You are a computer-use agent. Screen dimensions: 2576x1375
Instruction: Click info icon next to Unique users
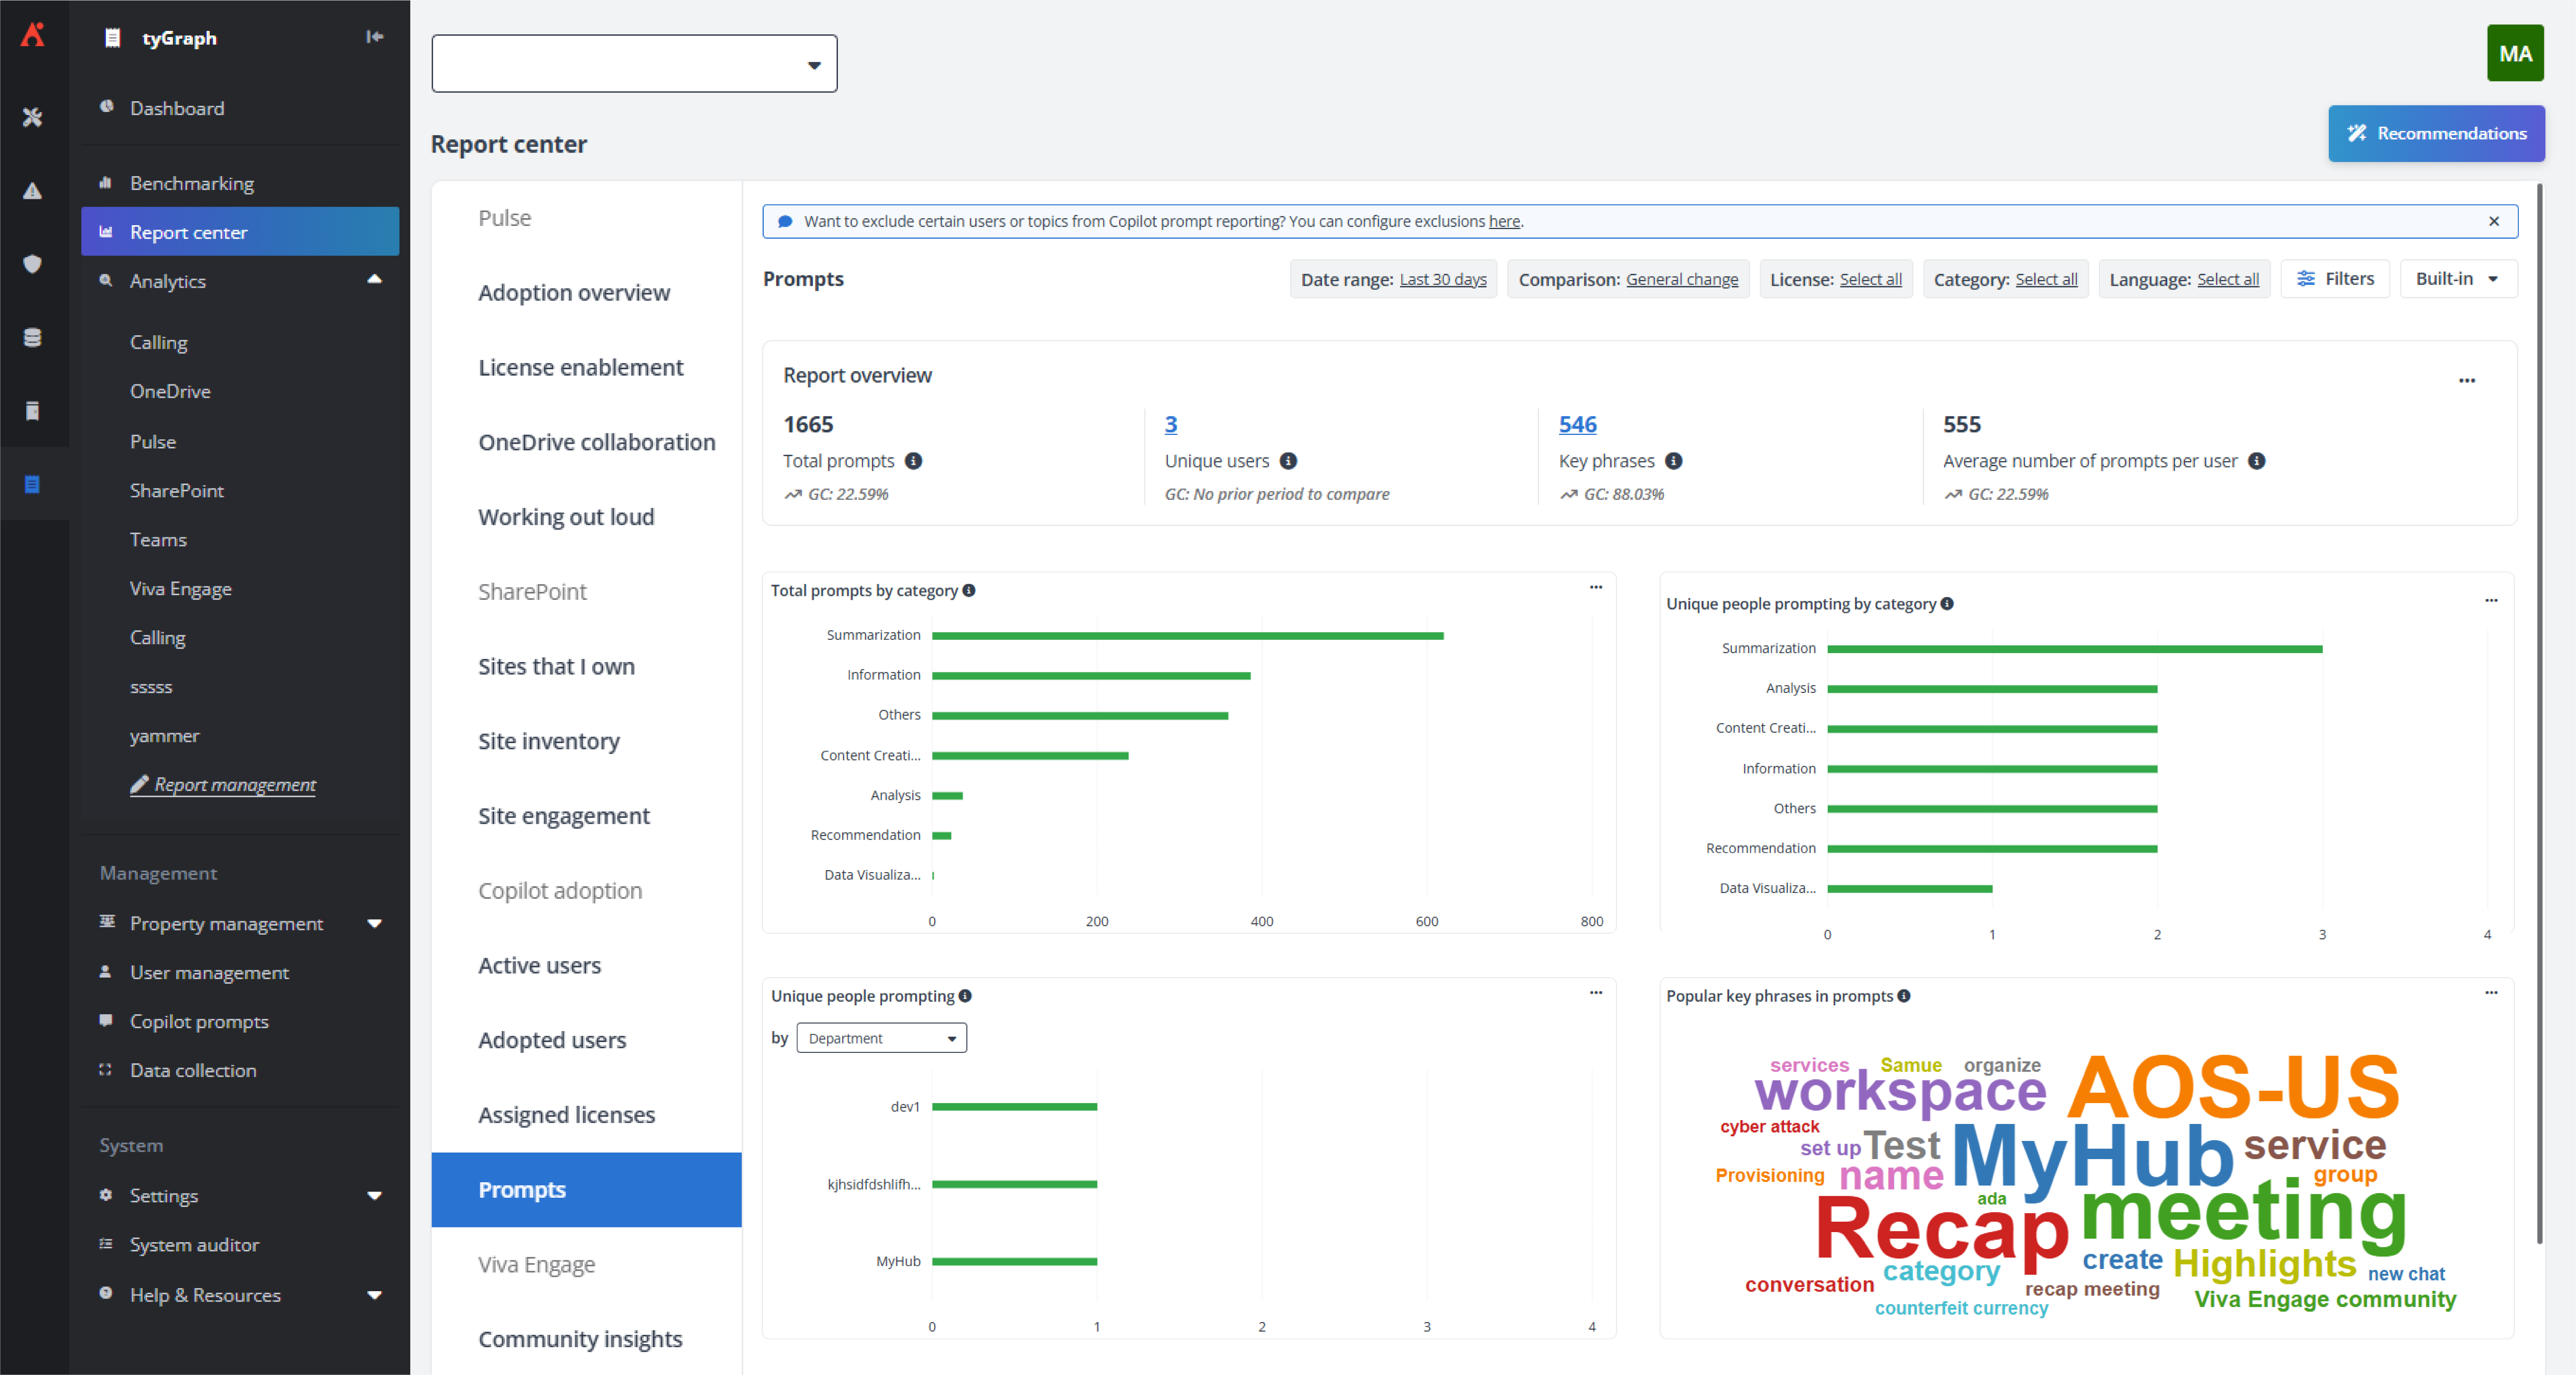pos(1288,461)
